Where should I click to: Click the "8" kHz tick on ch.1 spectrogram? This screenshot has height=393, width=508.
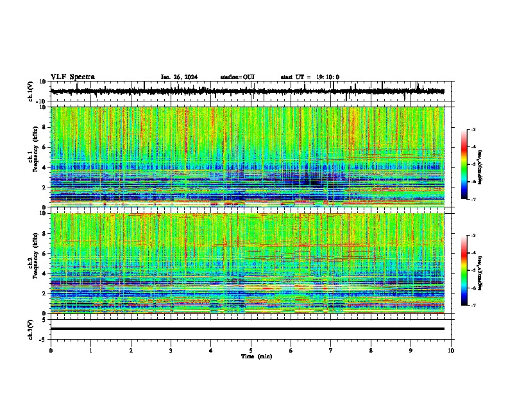point(45,127)
